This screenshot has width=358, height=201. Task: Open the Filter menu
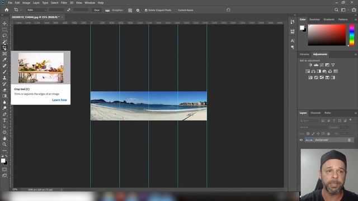pyautogui.click(x=64, y=3)
